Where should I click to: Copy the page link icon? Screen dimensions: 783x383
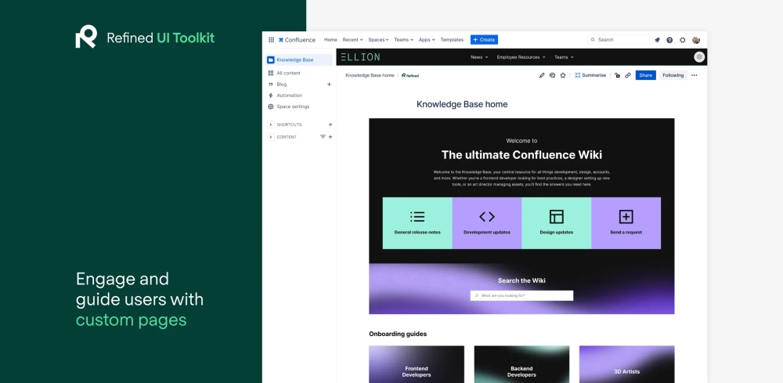[x=628, y=75]
